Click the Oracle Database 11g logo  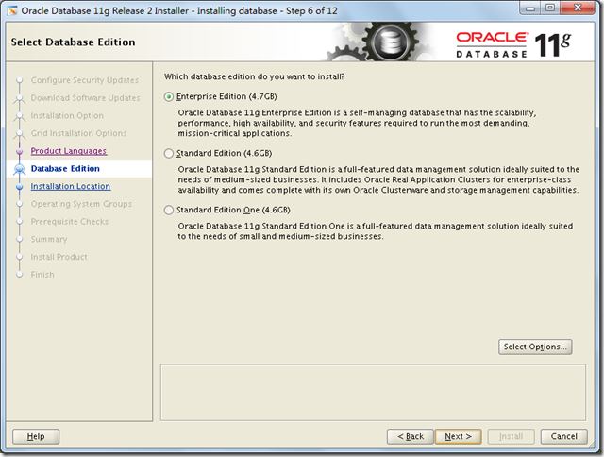click(x=513, y=44)
